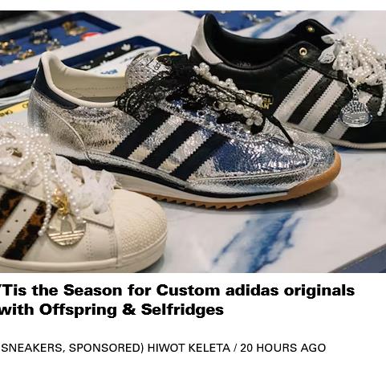View author HIWOT KELETA's profile
Image resolution: width=386 pixels, height=371 pixels.
click(x=189, y=348)
